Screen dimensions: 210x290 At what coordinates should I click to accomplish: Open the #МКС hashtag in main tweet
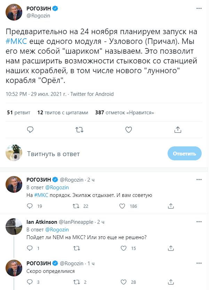click(17, 41)
